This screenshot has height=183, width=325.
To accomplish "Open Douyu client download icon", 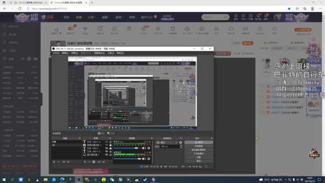I will point(258,17).
